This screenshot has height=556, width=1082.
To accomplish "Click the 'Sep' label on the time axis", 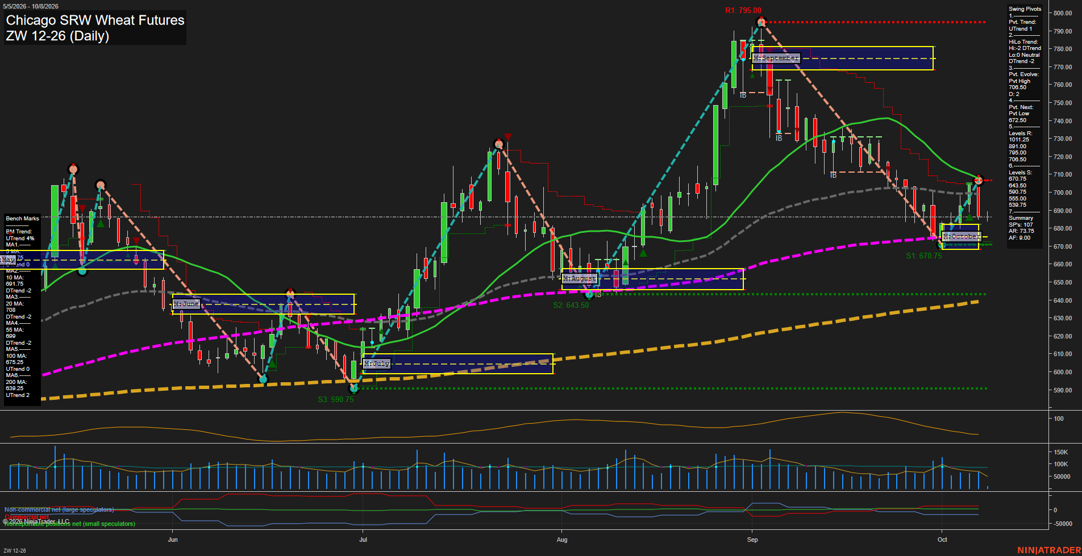I will (752, 540).
